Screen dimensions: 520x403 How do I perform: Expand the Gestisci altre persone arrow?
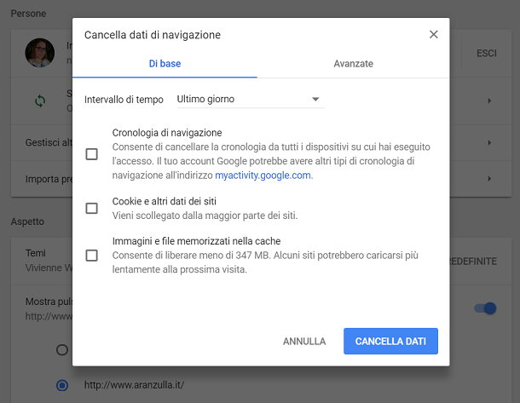point(489,143)
